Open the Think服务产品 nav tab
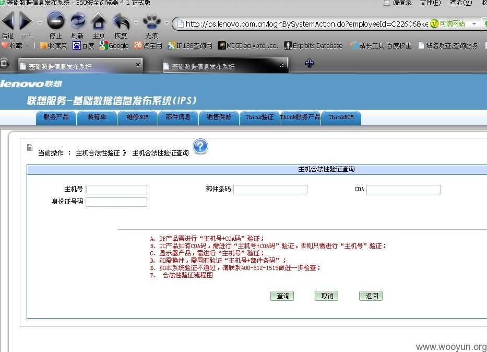487x352 pixels. tap(300, 118)
